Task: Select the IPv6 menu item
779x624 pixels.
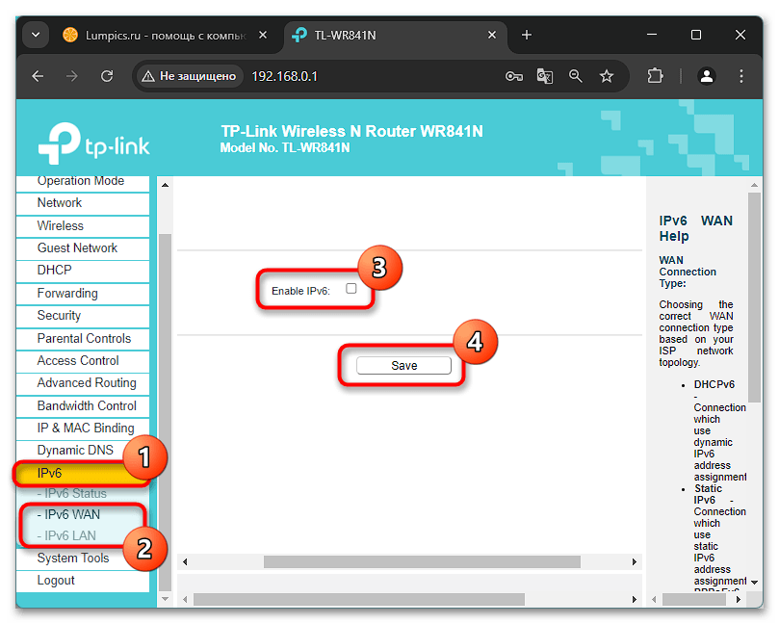Action: [83, 474]
